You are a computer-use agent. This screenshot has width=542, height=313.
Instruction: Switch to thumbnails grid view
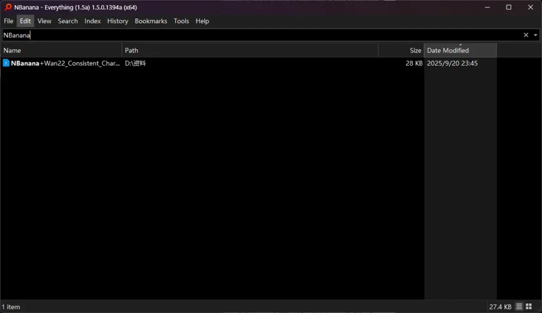(529, 307)
